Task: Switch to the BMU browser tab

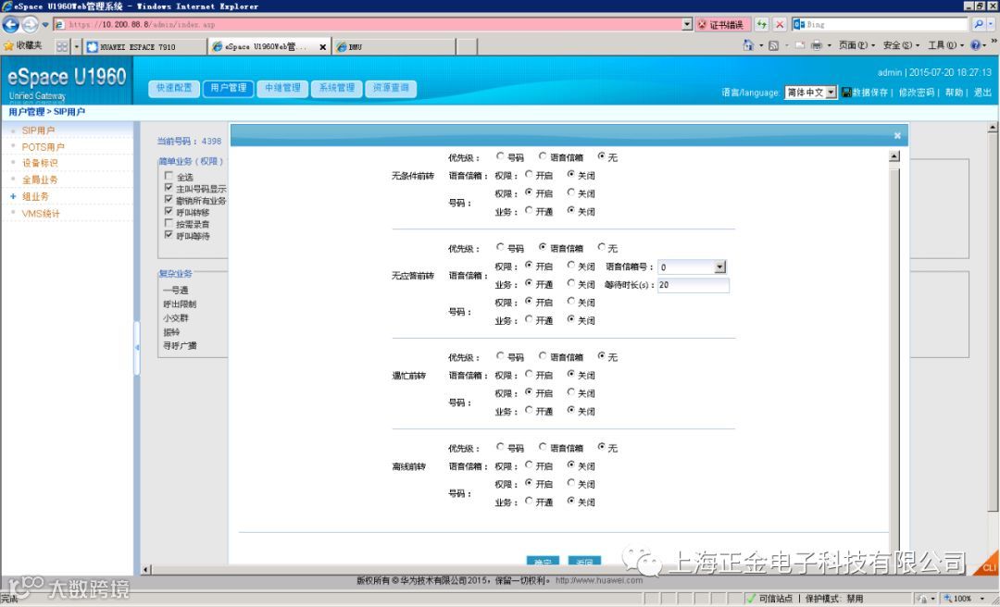Action: click(x=394, y=47)
